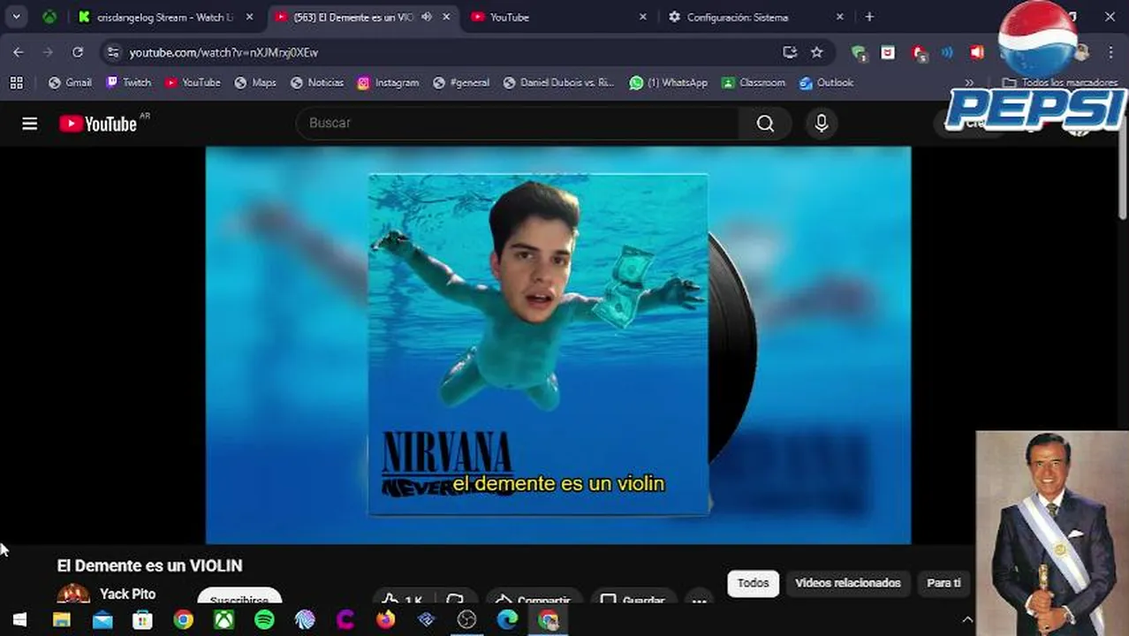This screenshot has height=636, width=1129.
Task: Switch to the Xbox pinned tab
Action: [x=49, y=17]
